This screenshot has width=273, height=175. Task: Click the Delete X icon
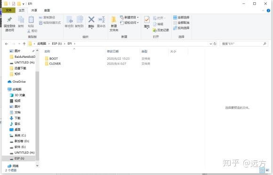click(91, 19)
